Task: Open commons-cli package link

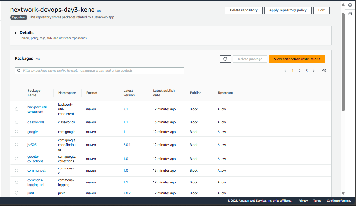Action: tap(37, 170)
